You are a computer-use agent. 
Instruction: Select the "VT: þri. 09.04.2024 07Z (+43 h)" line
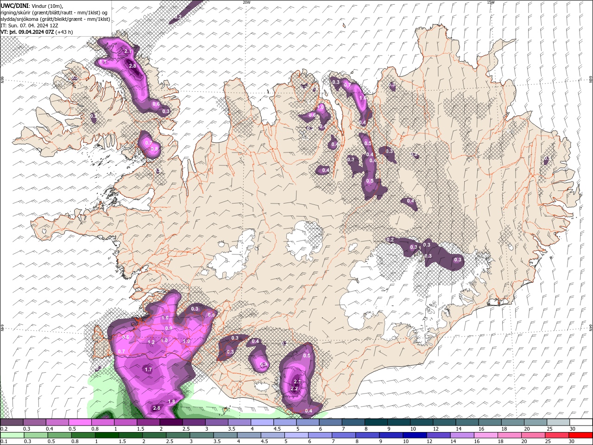tap(37, 32)
